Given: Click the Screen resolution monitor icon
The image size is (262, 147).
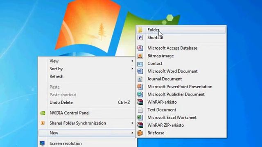Looking at the screenshot, I should point(42,143).
